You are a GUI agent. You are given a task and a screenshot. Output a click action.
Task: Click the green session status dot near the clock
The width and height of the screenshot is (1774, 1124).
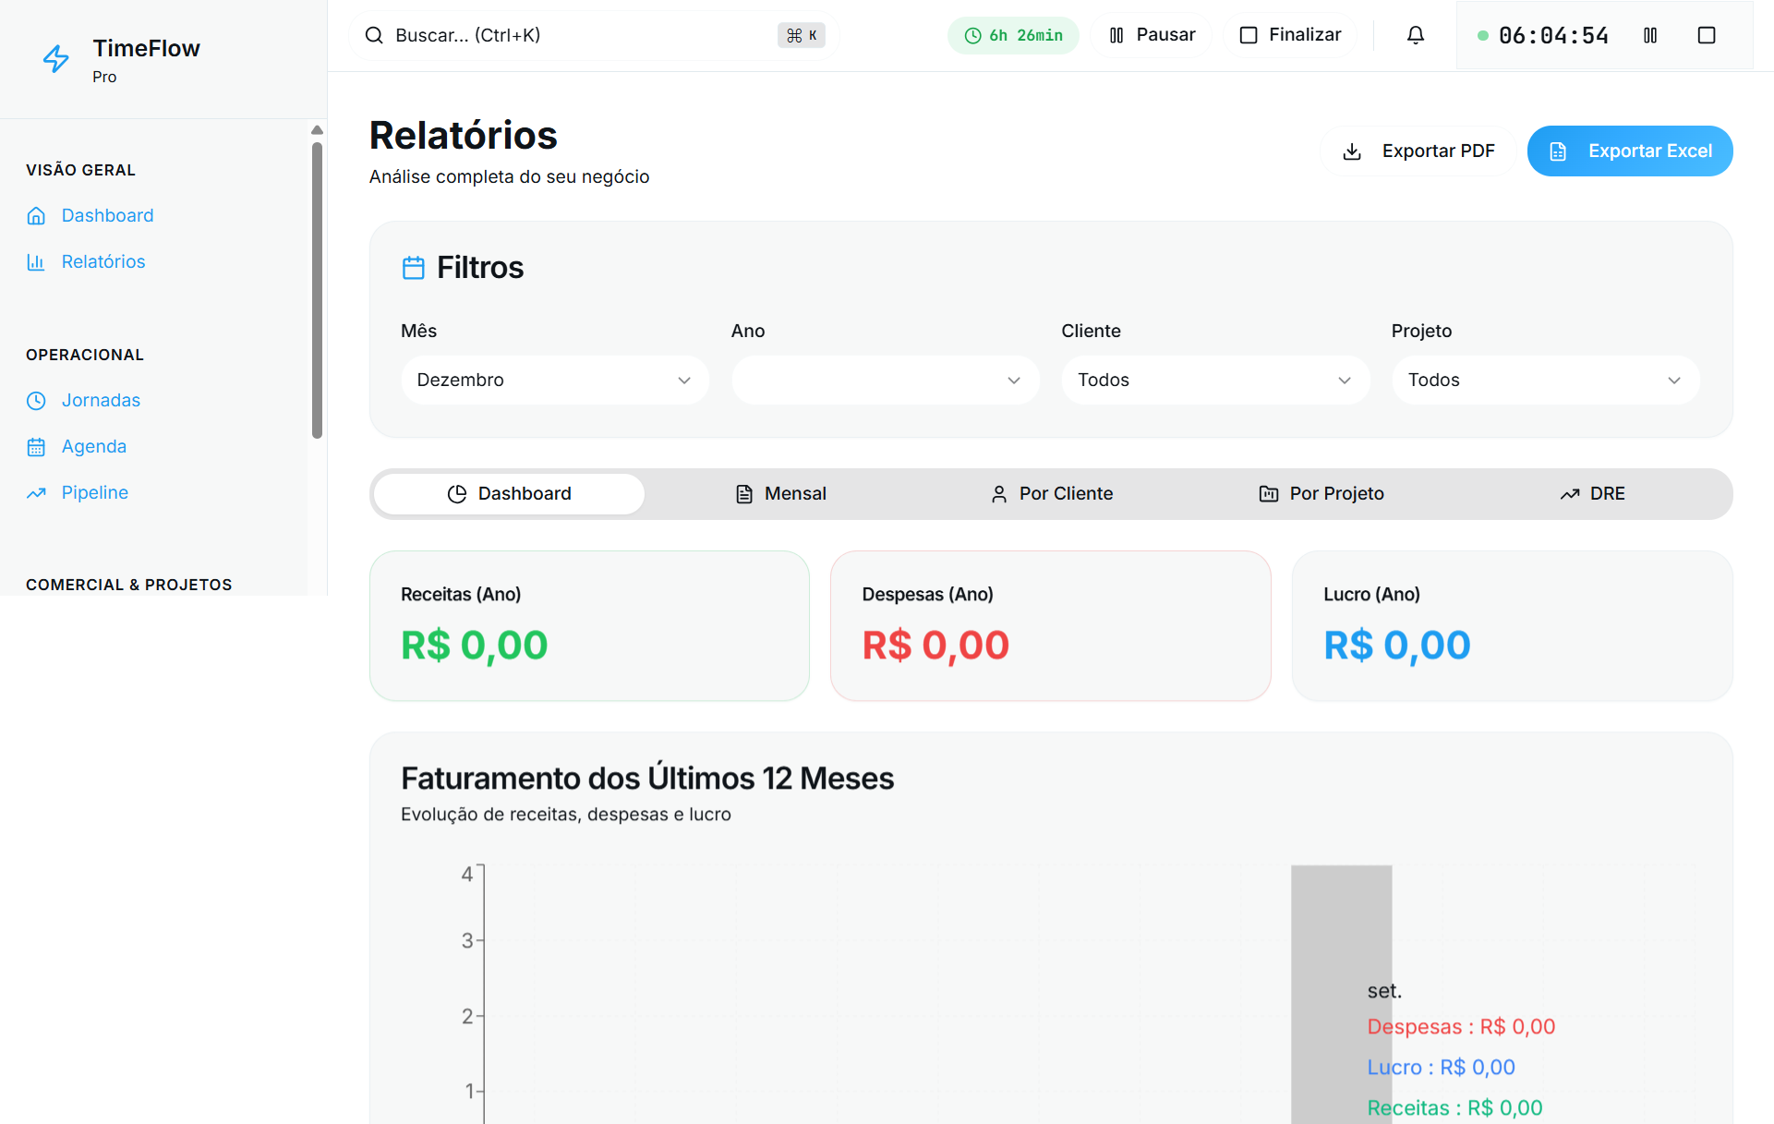pyautogui.click(x=1484, y=35)
